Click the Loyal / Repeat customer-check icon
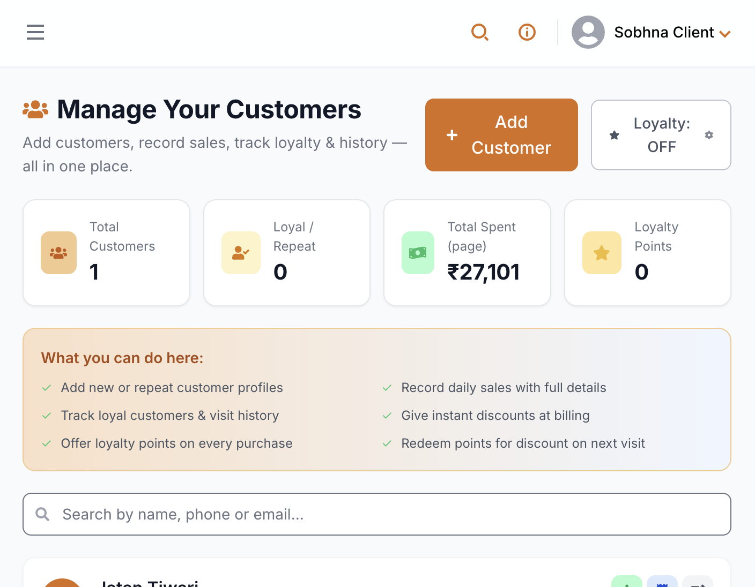 coord(241,252)
